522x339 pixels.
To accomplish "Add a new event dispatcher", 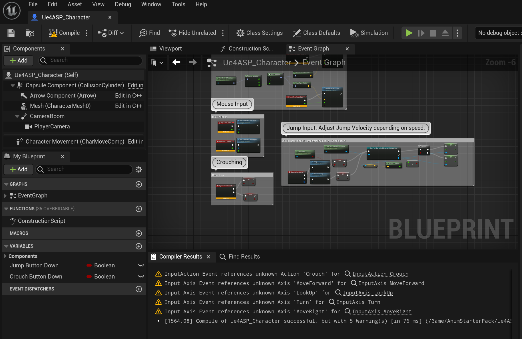I will click(x=139, y=289).
